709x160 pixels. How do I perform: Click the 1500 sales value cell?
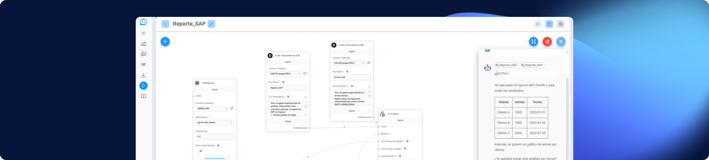(520, 123)
